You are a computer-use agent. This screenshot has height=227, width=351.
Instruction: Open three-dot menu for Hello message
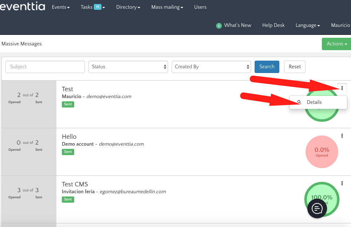pos(342,136)
